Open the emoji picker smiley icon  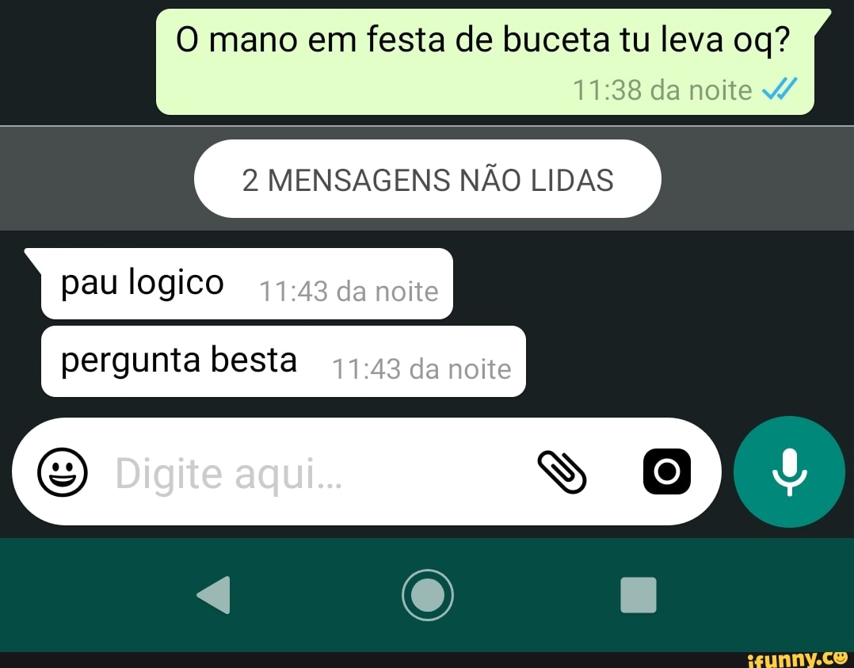point(62,471)
